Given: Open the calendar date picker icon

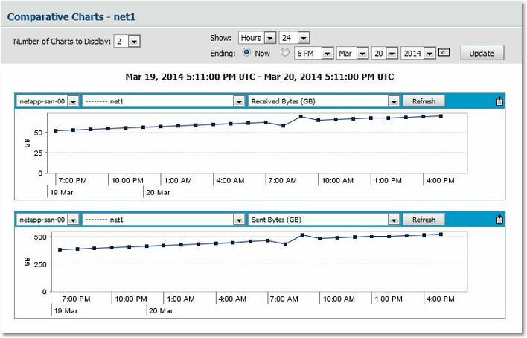Looking at the screenshot, I should 444,52.
